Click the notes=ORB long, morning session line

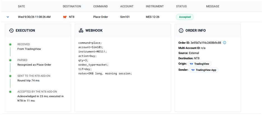105,73
